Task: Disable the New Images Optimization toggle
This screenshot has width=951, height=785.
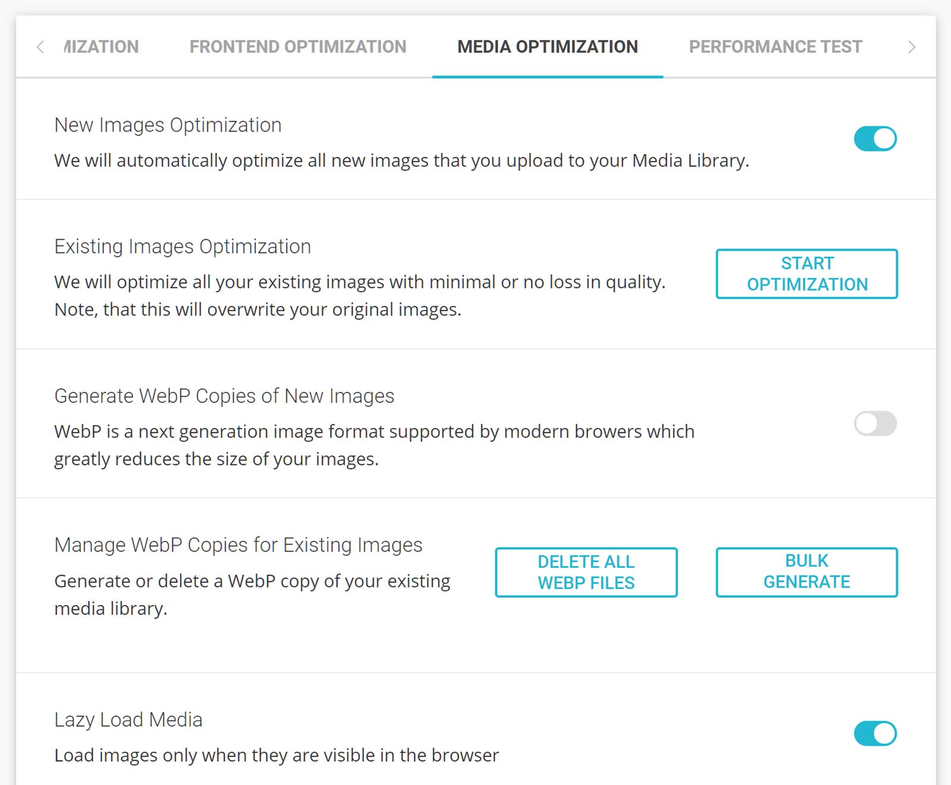Action: (875, 139)
